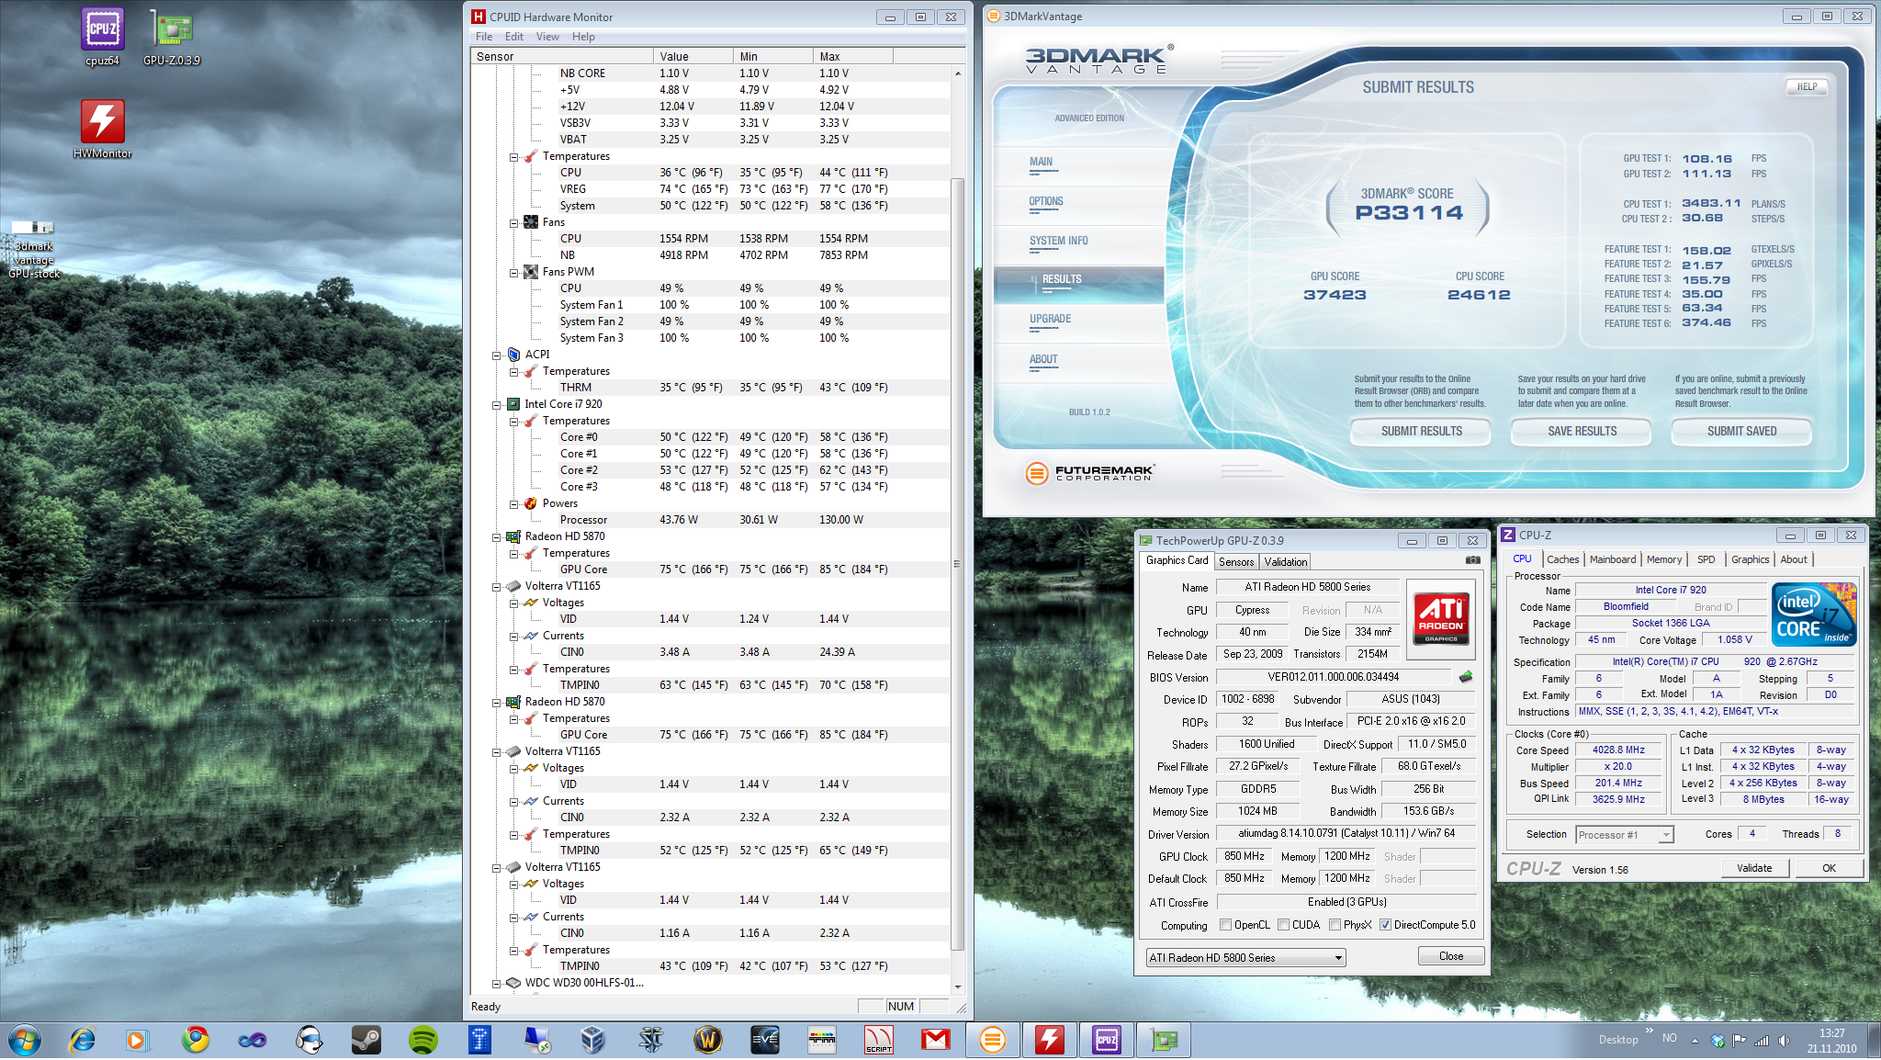
Task: Click SUBMIT RESULTS button in 3DMark
Action: [x=1421, y=432]
